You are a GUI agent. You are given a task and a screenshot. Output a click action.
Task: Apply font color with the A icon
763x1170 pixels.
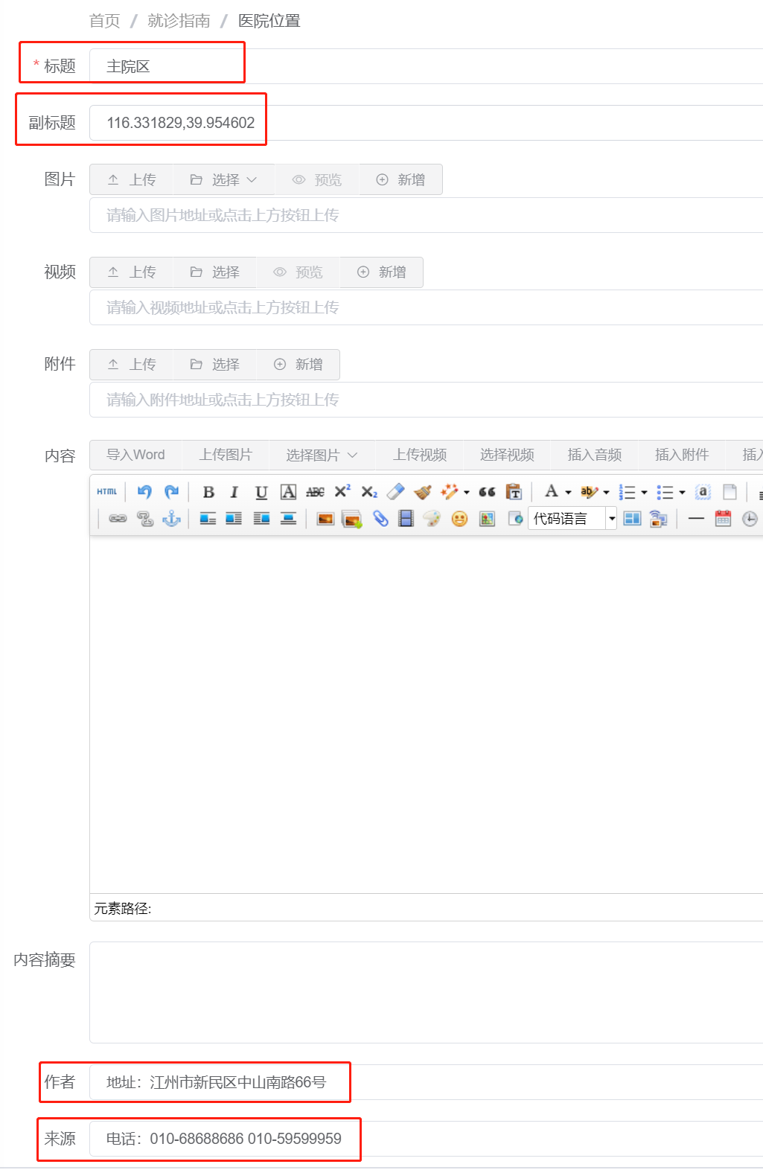(551, 492)
